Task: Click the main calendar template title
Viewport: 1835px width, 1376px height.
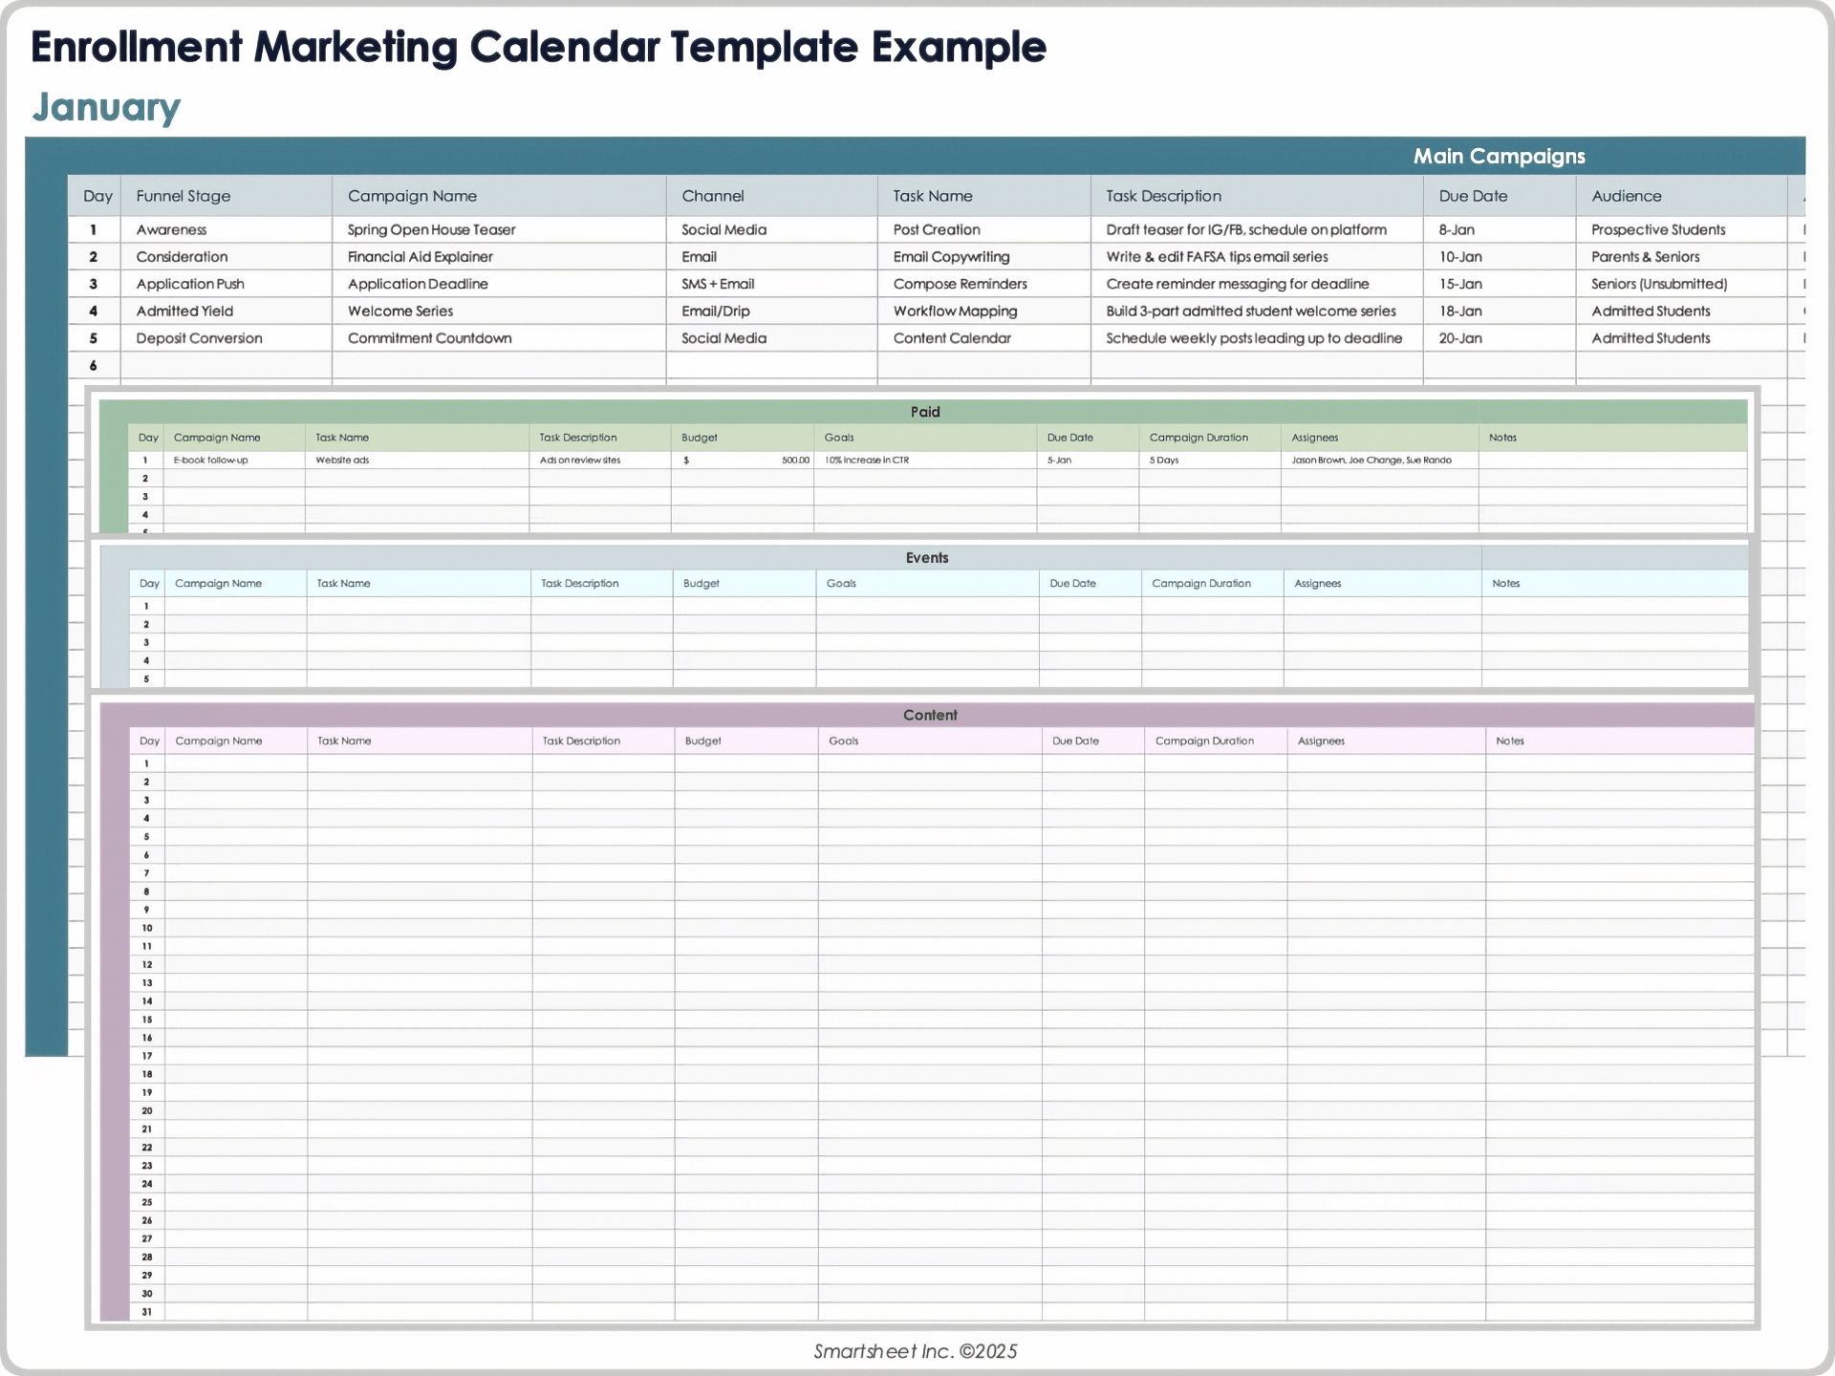Action: click(539, 45)
